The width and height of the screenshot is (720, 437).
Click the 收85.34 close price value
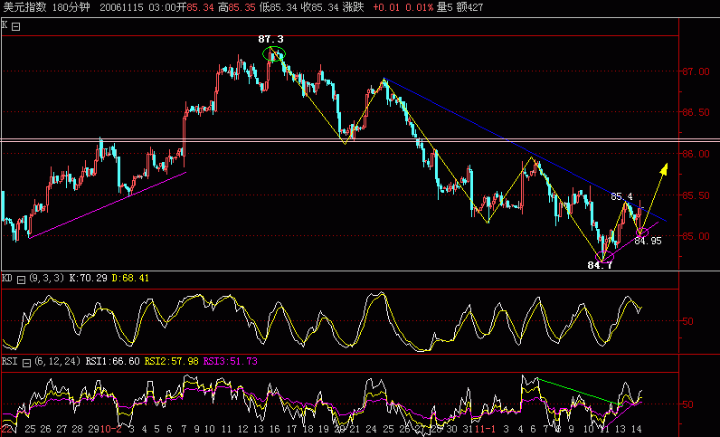tap(320, 7)
